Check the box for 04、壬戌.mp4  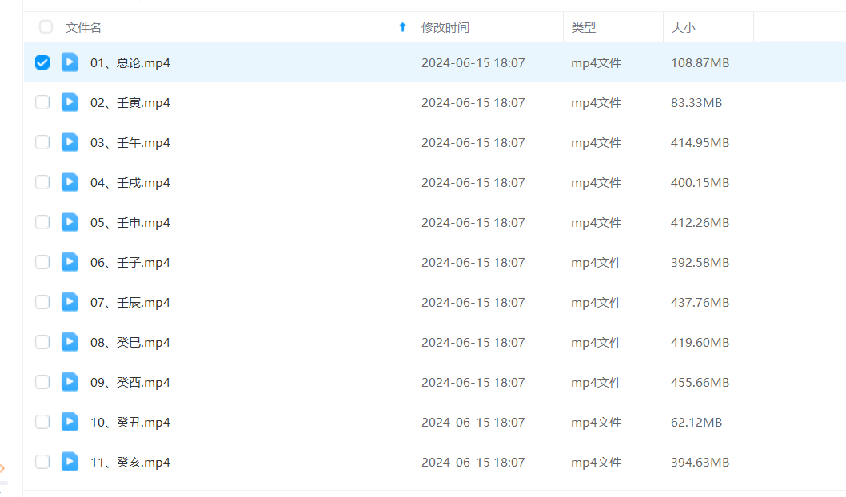pyautogui.click(x=42, y=182)
